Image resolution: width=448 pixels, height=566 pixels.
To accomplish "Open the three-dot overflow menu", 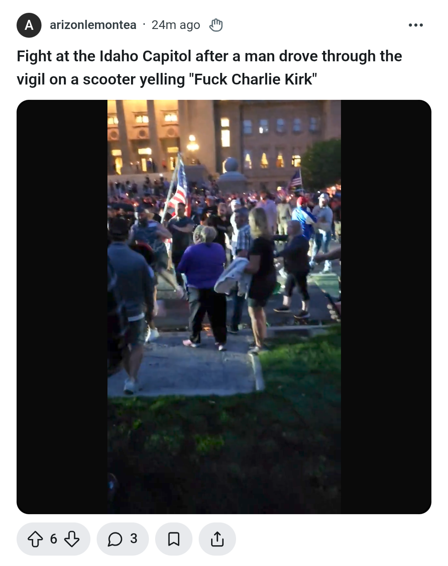I will (x=416, y=25).
